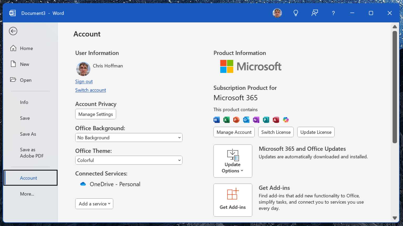Select the PowerPoint icon under This product contains
Image resolution: width=403 pixels, height=226 pixels.
(x=236, y=120)
